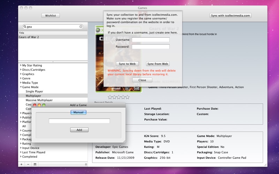Expand the Genre category
The width and height of the screenshot is (279, 174).
[21, 78]
